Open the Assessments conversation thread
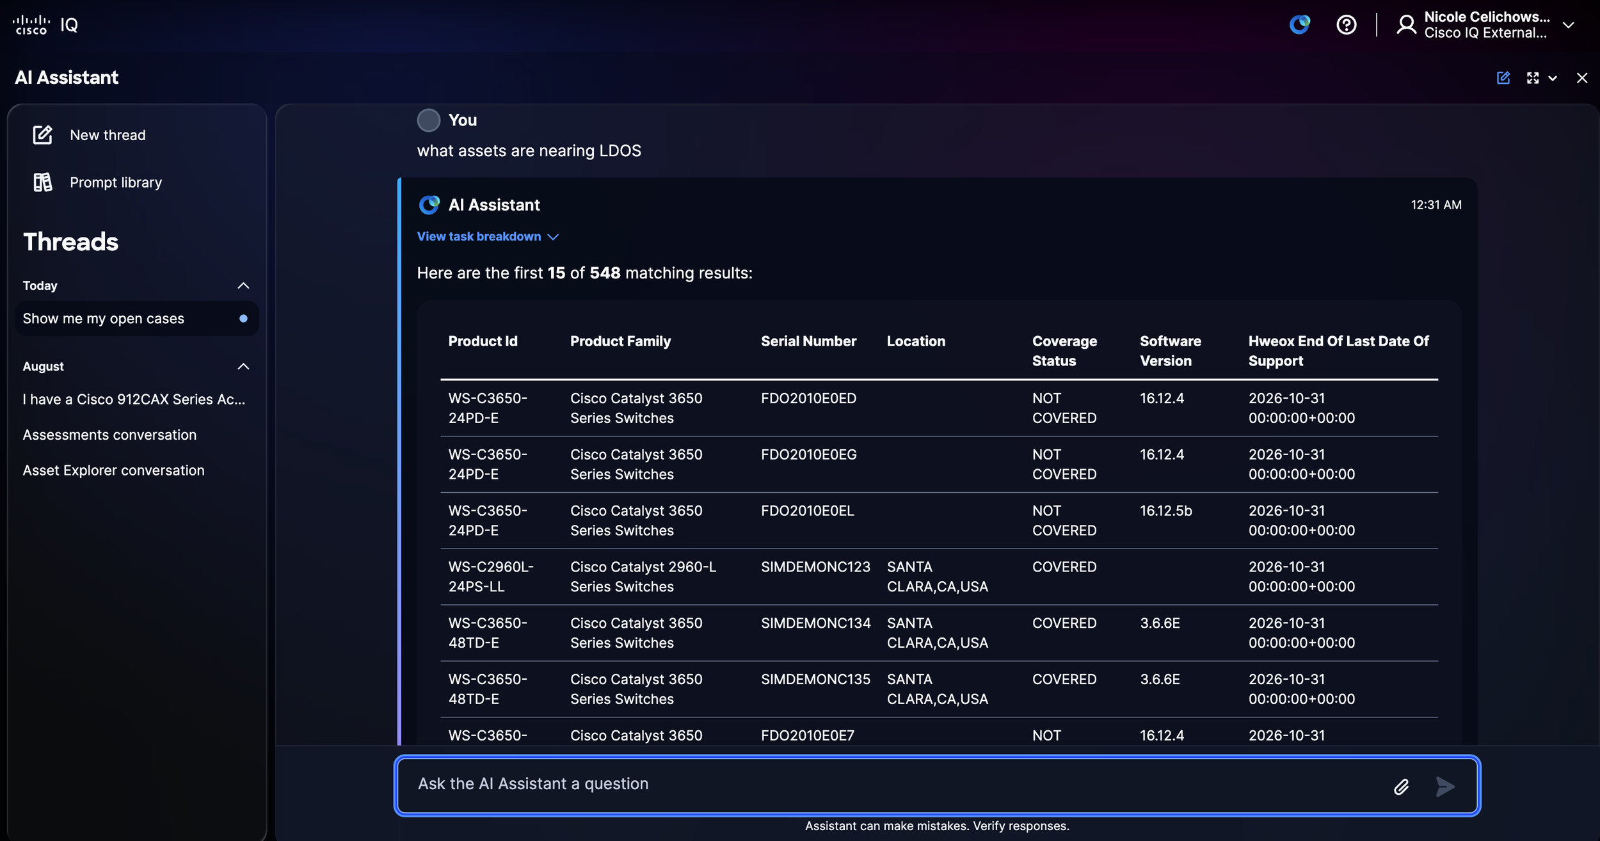Viewport: 1600px width, 841px height. click(110, 435)
